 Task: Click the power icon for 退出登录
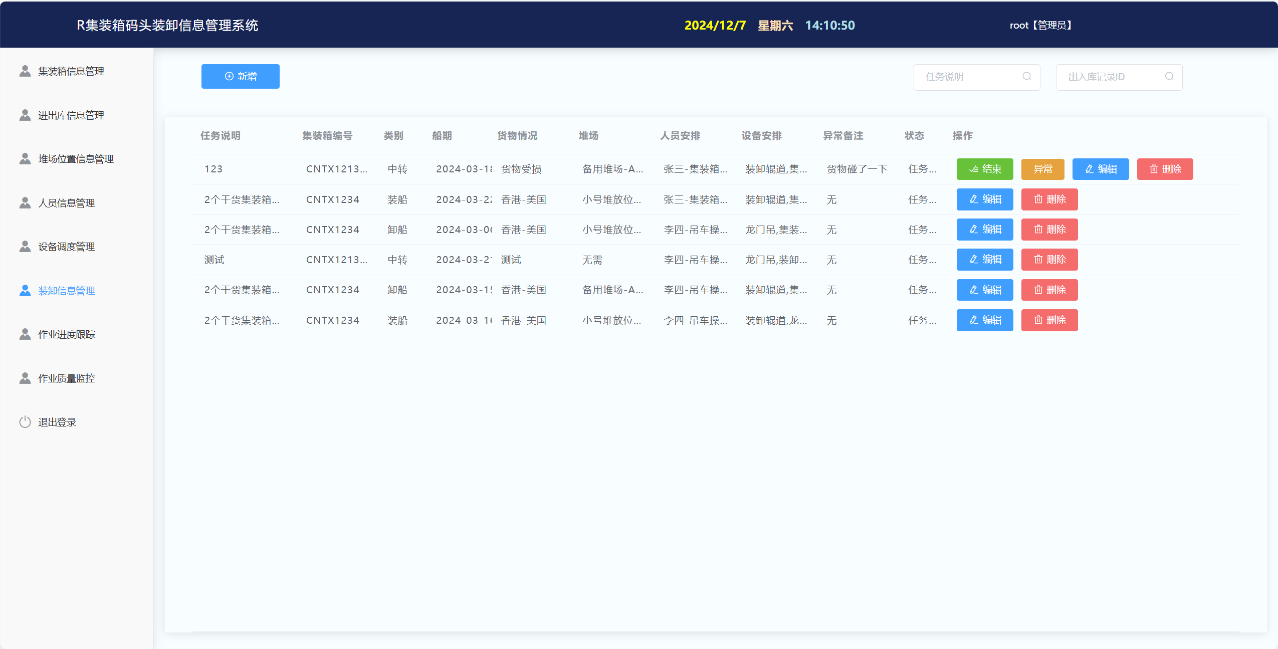point(25,422)
